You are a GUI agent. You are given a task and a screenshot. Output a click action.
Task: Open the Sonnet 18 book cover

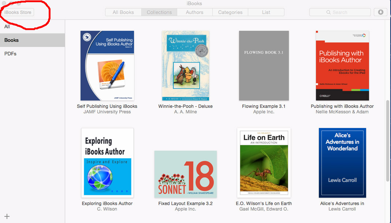coord(186,174)
